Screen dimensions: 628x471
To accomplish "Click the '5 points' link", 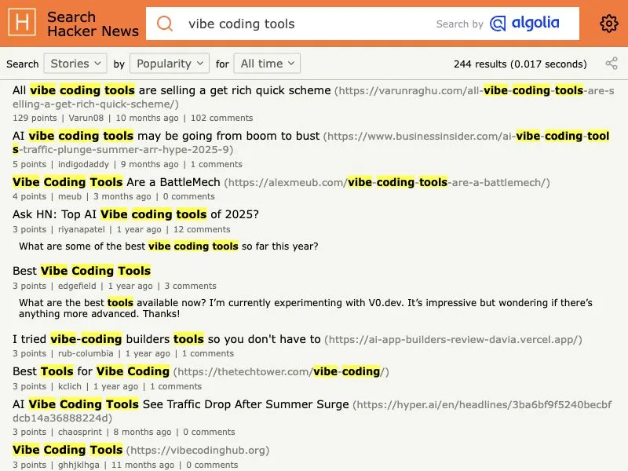I will [29, 164].
